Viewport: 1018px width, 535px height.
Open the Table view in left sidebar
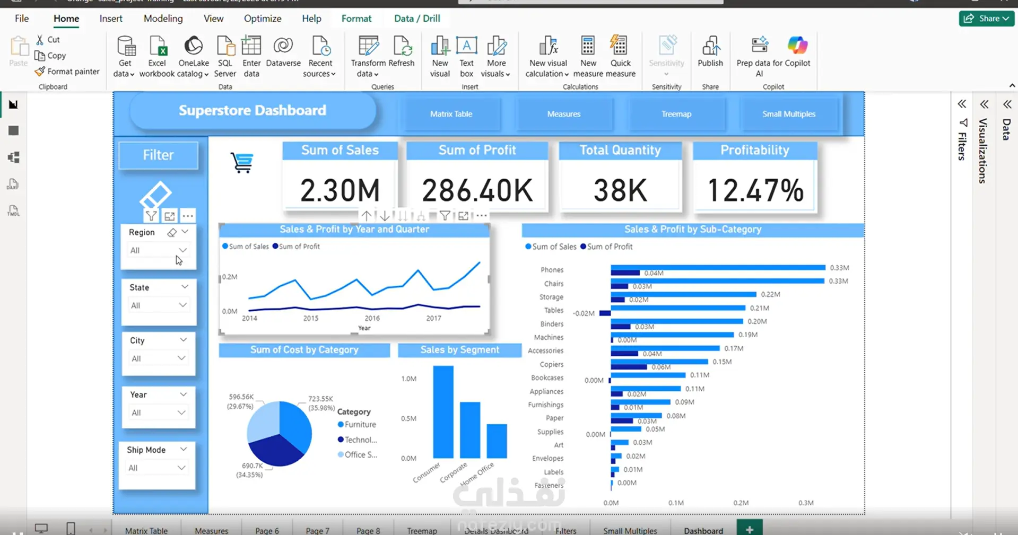(13, 130)
